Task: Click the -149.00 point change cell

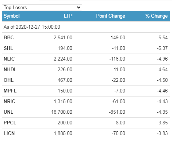Action: click(117, 37)
